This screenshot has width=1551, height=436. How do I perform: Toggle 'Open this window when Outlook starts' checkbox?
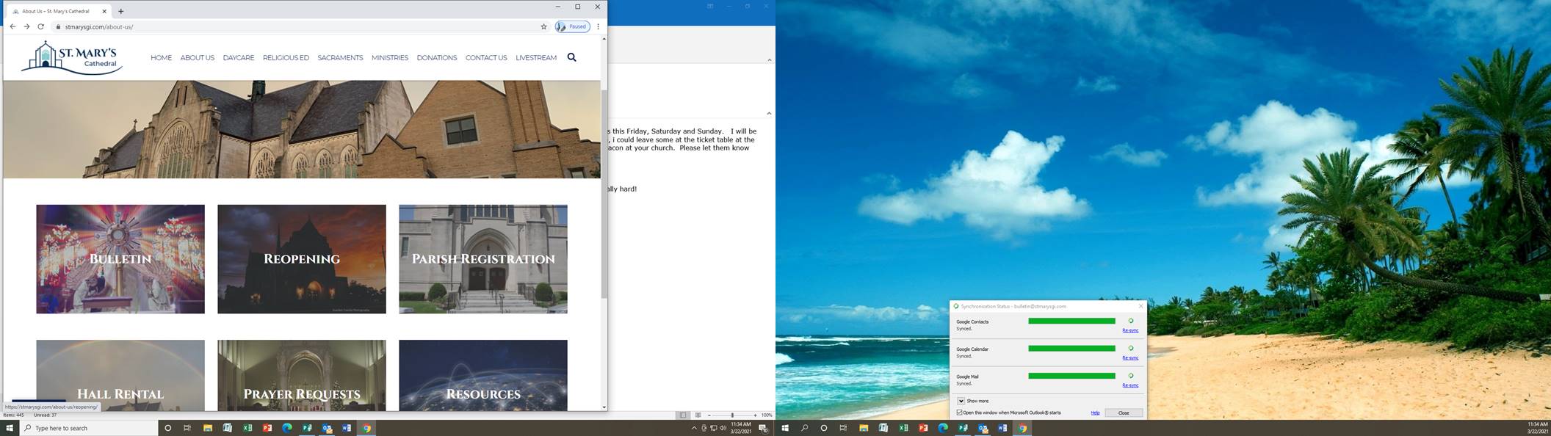click(x=960, y=413)
